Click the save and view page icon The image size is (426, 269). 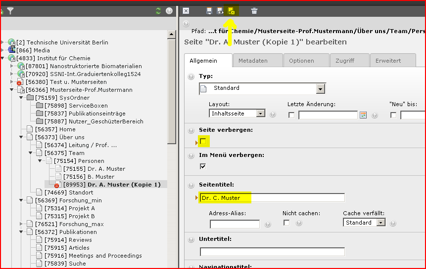220,11
